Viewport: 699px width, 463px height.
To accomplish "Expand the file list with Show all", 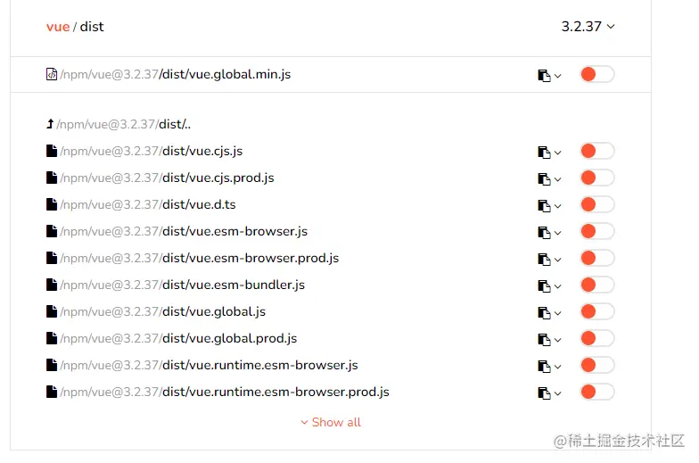I will point(331,422).
